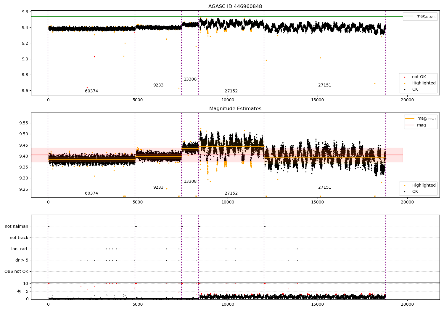Viewport: 444px width, 311px height.
Task: Click the 'not Kalman' axis label
Action: tap(17, 227)
